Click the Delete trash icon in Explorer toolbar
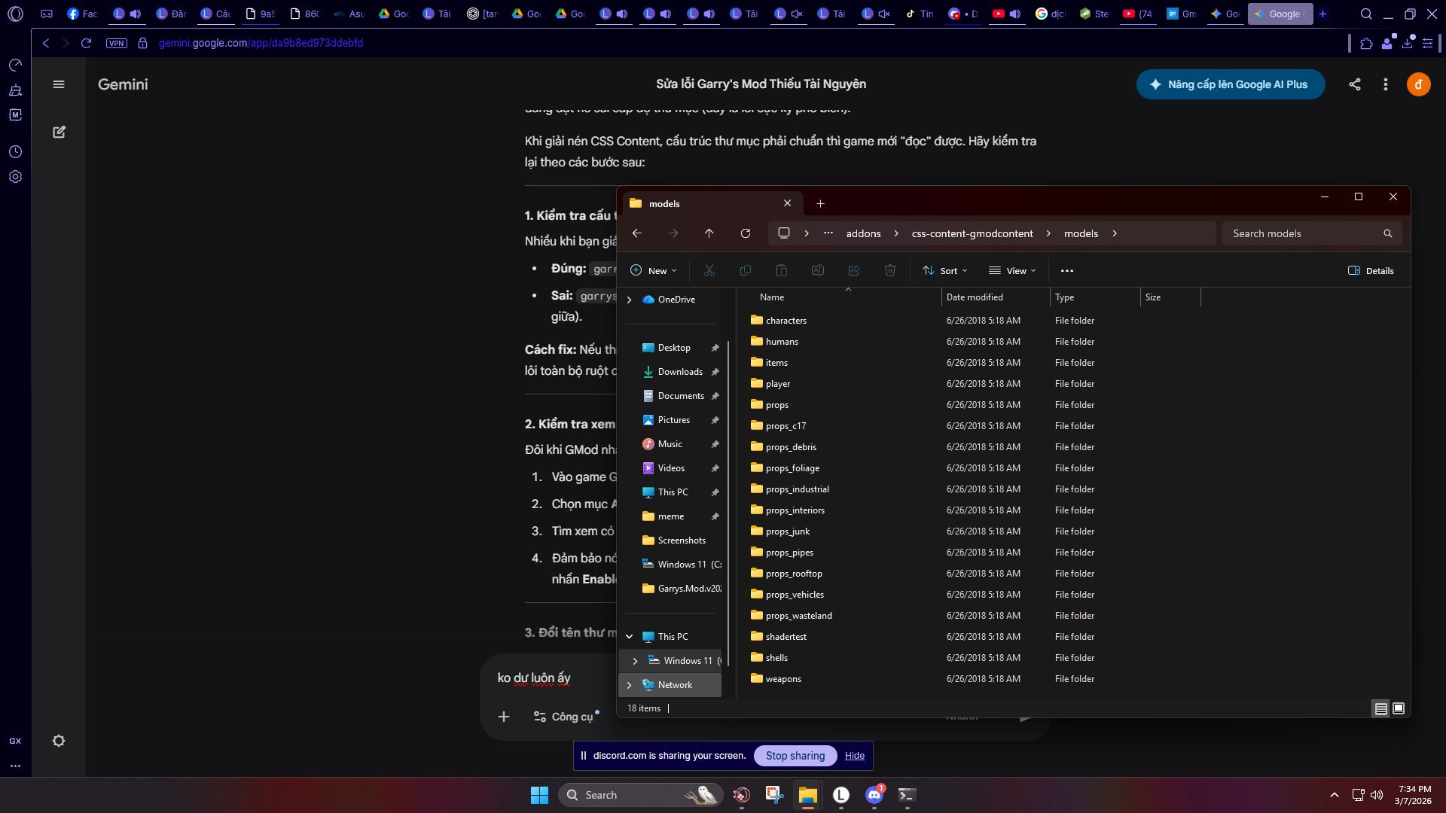1446x813 pixels. pyautogui.click(x=889, y=270)
